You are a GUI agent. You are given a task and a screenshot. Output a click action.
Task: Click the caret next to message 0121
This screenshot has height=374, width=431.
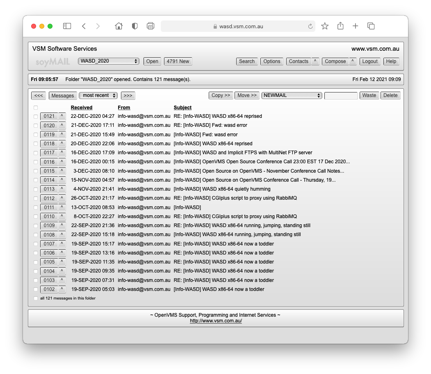tap(62, 116)
